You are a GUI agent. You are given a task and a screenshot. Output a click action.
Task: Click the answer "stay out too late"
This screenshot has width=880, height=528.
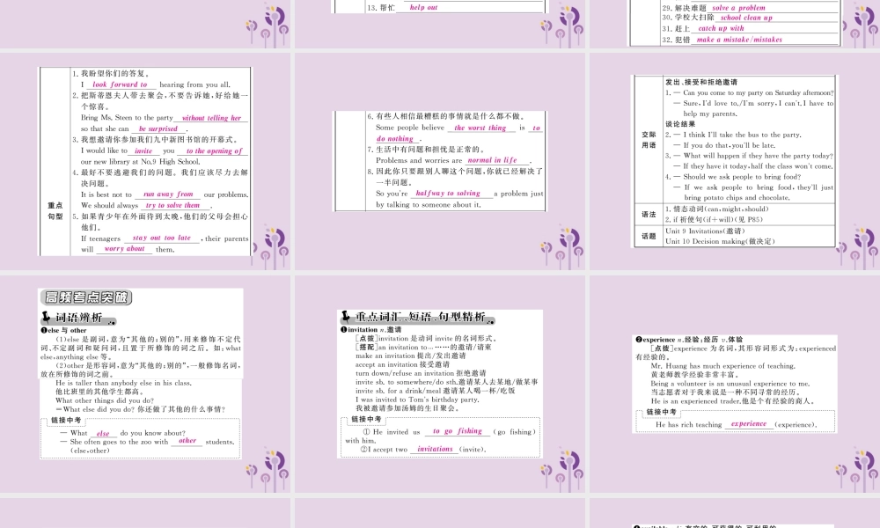(x=162, y=238)
